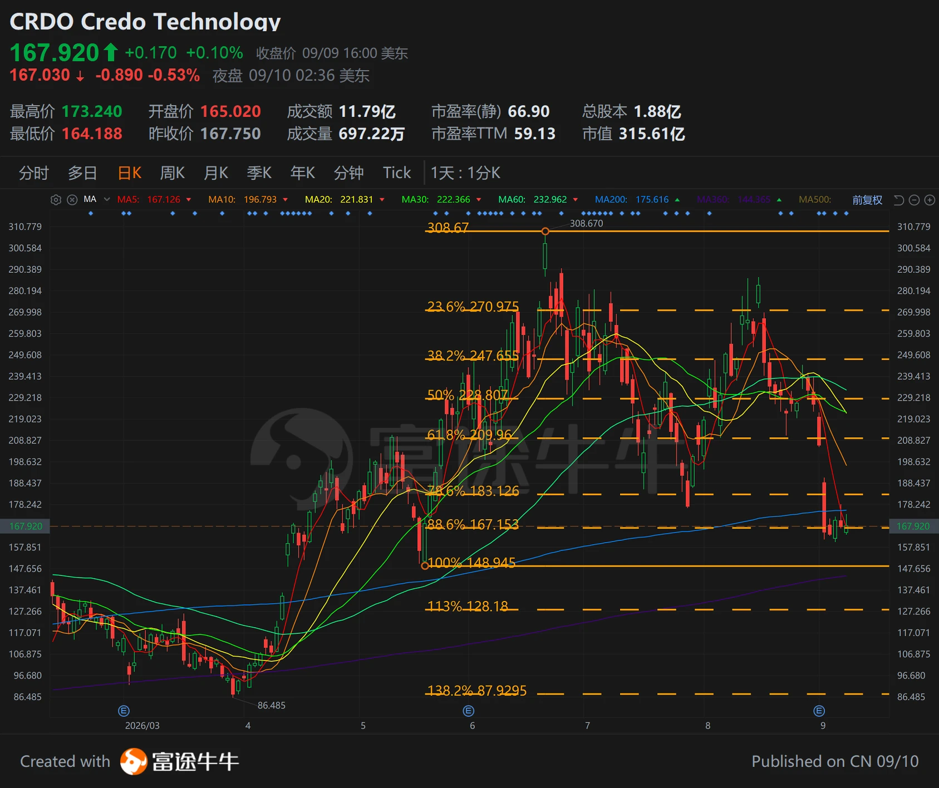Click the 成交额 11.79亿 value

[367, 111]
